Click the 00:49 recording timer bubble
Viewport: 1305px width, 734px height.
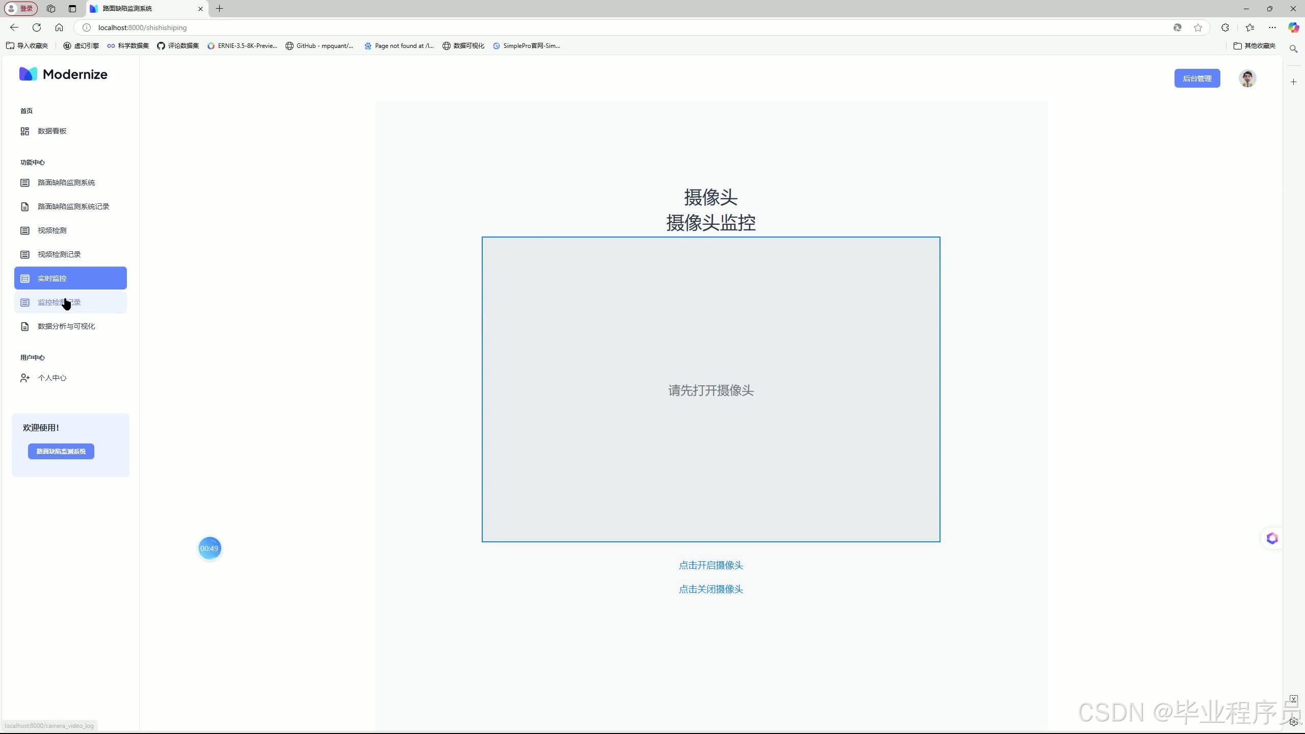[210, 548]
